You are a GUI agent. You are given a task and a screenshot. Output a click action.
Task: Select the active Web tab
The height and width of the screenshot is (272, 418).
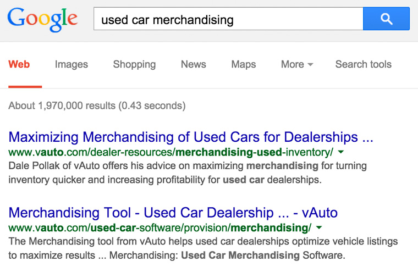point(19,64)
